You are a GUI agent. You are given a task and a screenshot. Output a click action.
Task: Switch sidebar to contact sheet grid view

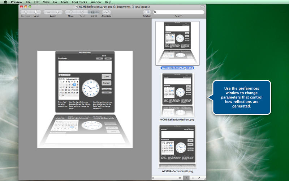click(180, 178)
